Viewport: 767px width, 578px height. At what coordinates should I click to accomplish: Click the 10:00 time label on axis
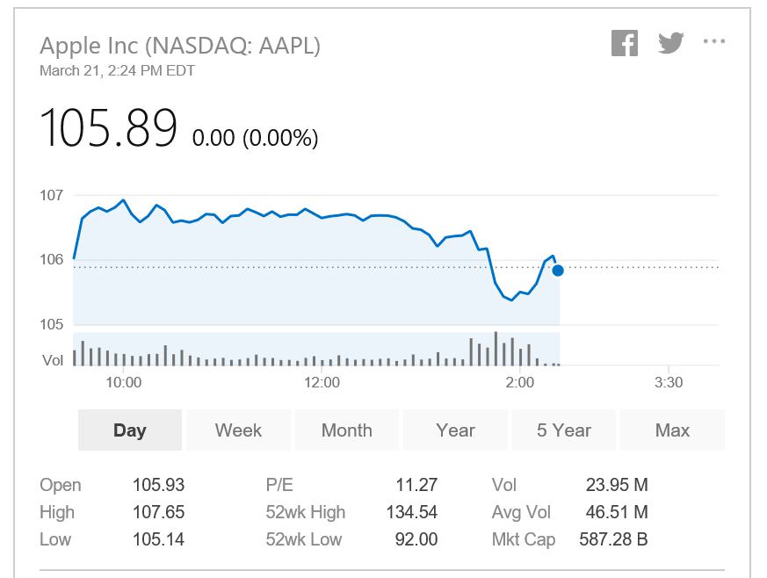(123, 382)
